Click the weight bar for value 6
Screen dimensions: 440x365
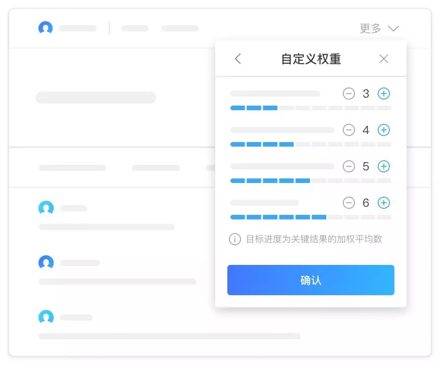tap(311, 217)
